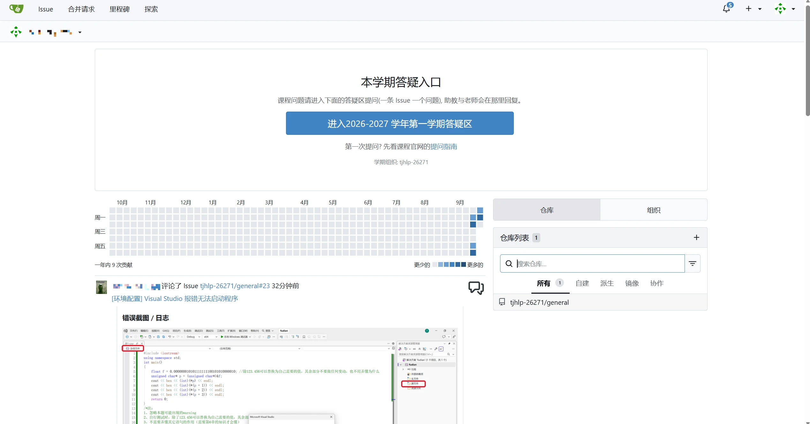
Task: Click the plus icon in repository list header
Action: pos(696,238)
